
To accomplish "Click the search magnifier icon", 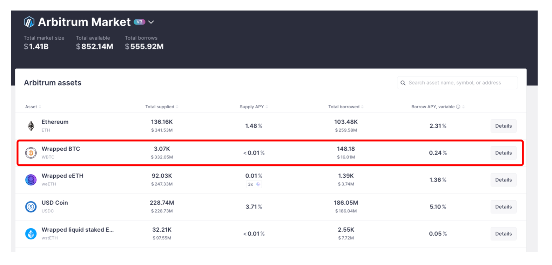I will (403, 83).
